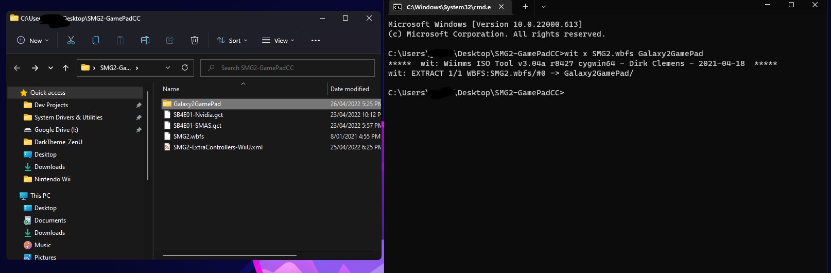Click the Rename icon in Explorer toolbar

[145, 40]
